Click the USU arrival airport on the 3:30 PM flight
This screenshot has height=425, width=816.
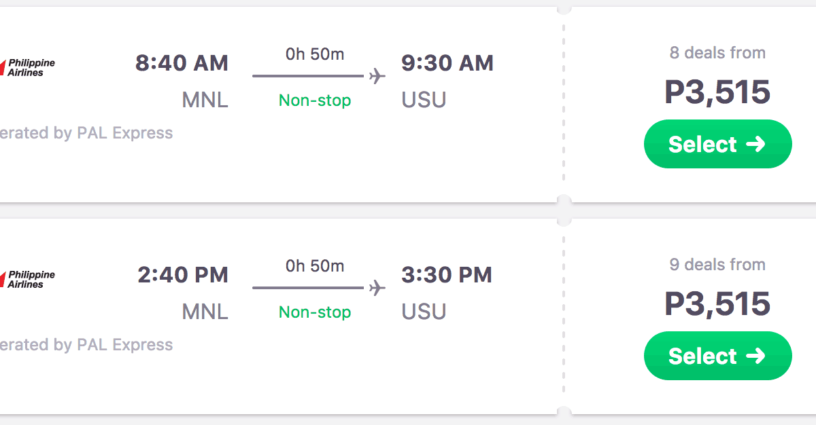pos(424,312)
